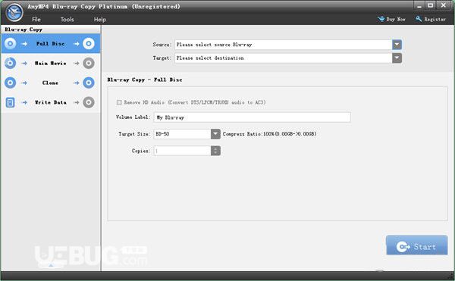Open the File menu
This screenshot has height=281, width=455.
pos(36,20)
